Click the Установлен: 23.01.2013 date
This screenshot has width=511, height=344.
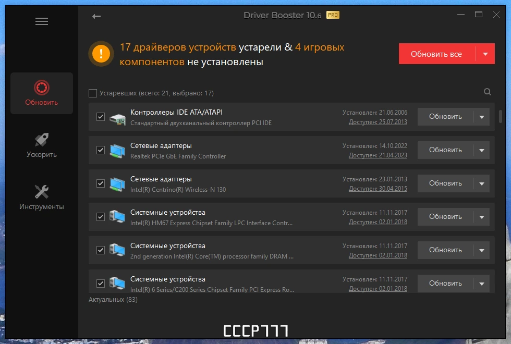[375, 179]
